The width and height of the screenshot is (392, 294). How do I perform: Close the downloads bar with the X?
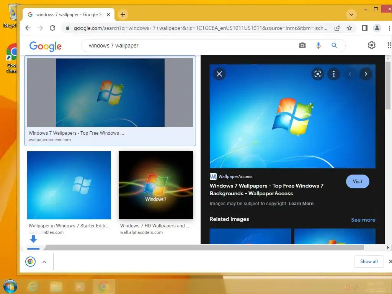point(390,261)
